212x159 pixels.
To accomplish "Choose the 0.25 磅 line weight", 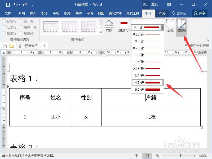I will [148, 34].
